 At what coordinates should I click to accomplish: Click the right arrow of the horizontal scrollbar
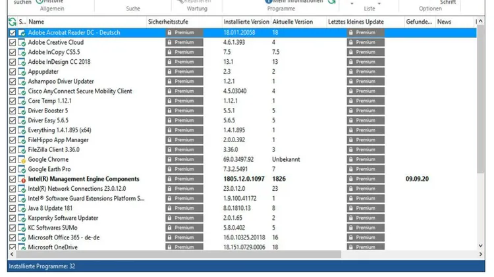coord(480,254)
